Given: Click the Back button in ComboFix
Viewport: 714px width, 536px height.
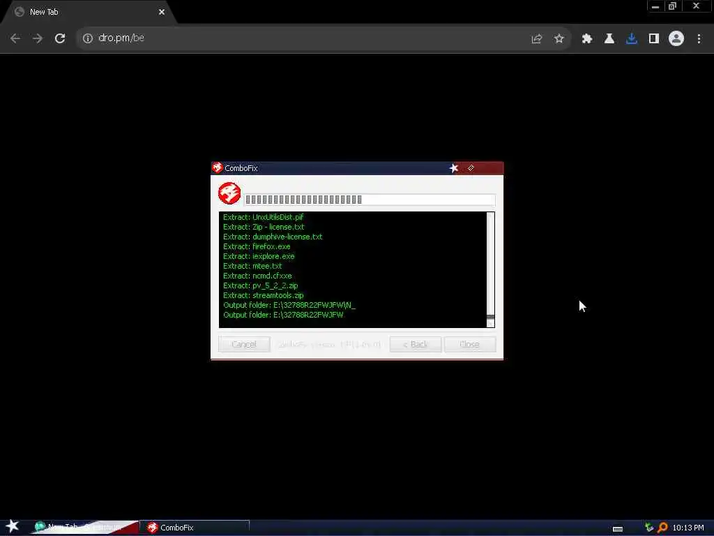Looking at the screenshot, I should pos(416,344).
